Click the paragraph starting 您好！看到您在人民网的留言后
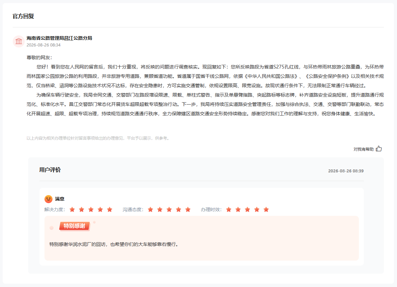This screenshot has width=397, height=287. [x=205, y=77]
